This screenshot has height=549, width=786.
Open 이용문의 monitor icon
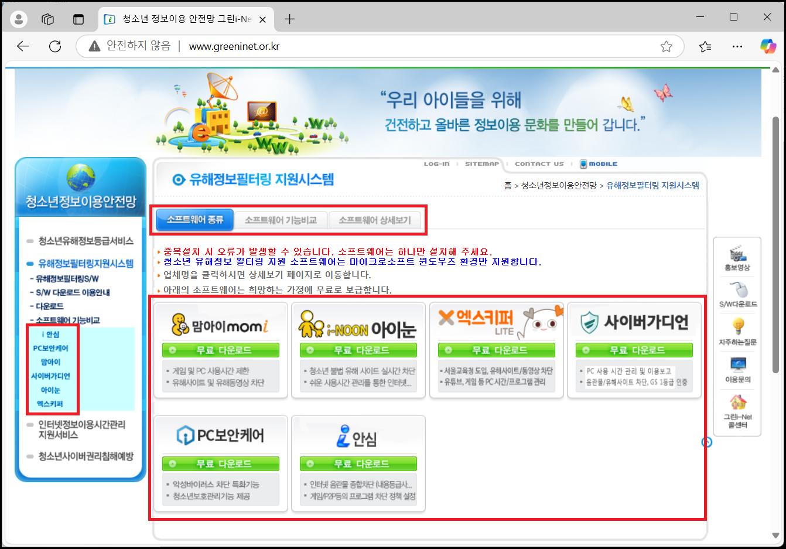pos(738,369)
